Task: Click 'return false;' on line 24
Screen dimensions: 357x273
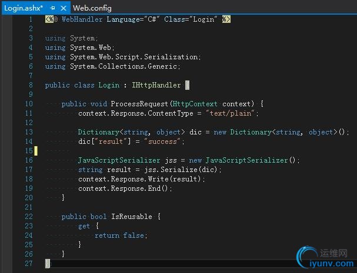Action: 121,235
